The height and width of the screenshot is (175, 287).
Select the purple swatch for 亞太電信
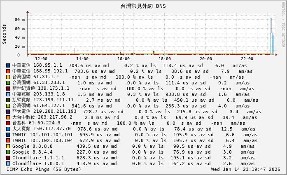(8, 112)
